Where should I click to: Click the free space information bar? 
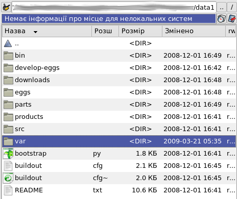tap(108, 19)
